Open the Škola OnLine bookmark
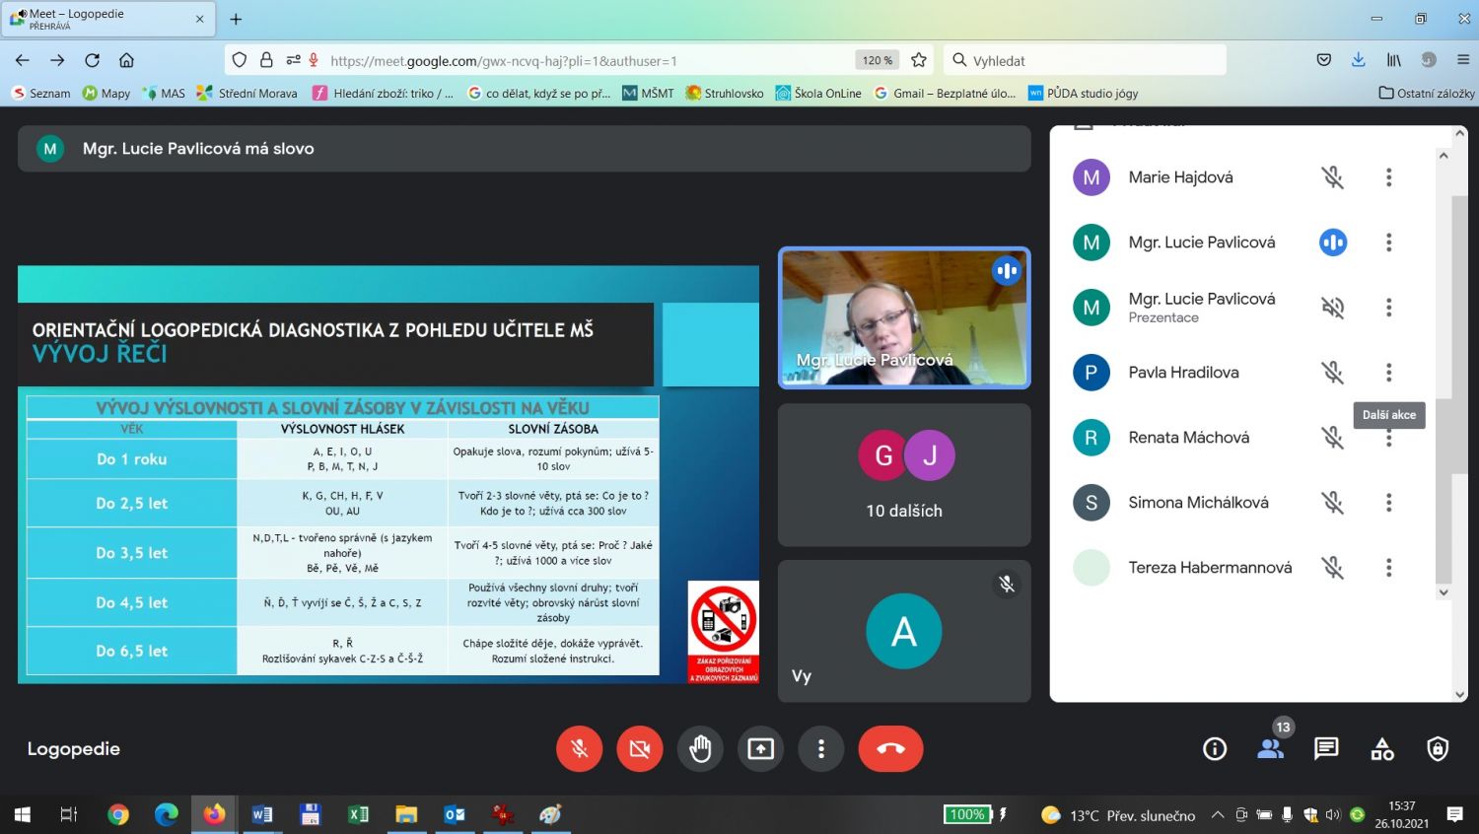Viewport: 1479px width, 834px height. pos(818,93)
